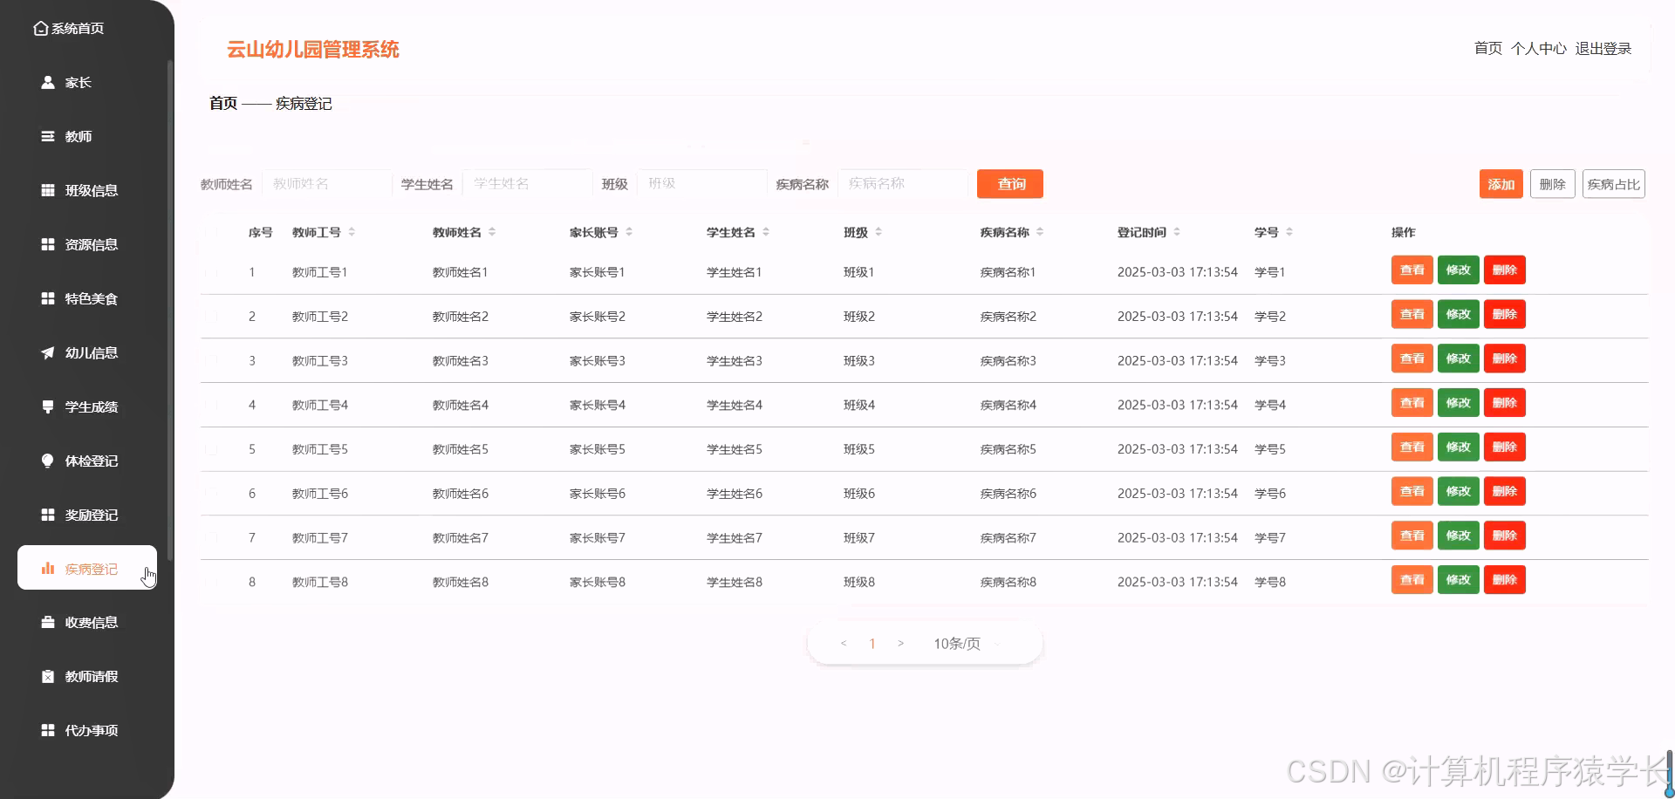Image resolution: width=1675 pixels, height=799 pixels.
Task: Click the 班级信息 grid icon
Action: pos(48,190)
